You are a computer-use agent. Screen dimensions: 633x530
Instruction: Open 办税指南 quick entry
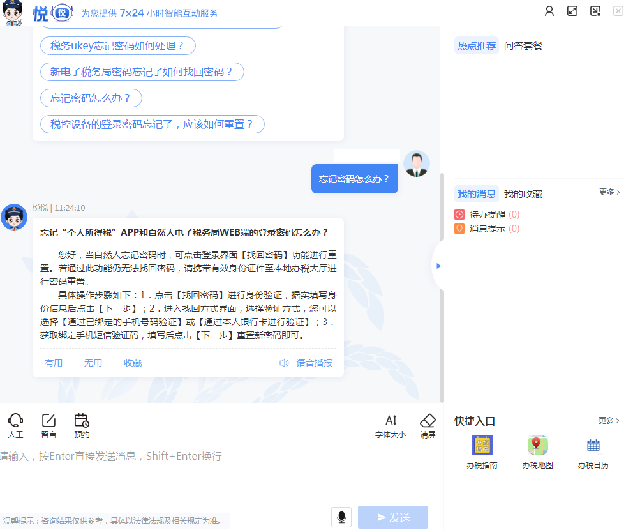[482, 452]
